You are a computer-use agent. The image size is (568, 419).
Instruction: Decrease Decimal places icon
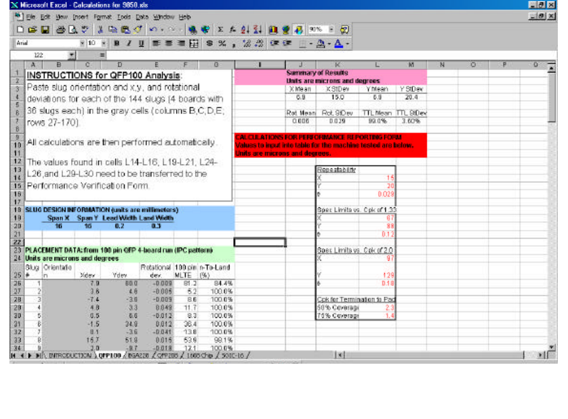(259, 43)
